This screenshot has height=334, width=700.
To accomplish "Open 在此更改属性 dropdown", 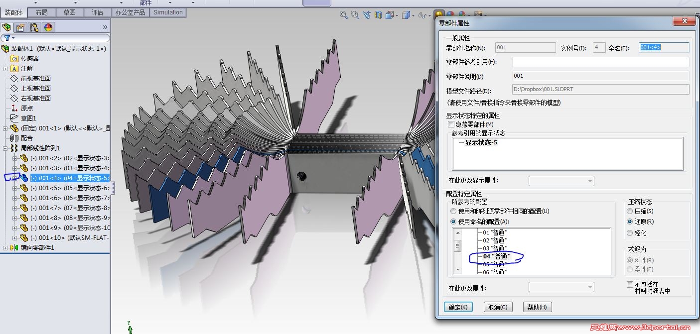I will click(x=561, y=287).
